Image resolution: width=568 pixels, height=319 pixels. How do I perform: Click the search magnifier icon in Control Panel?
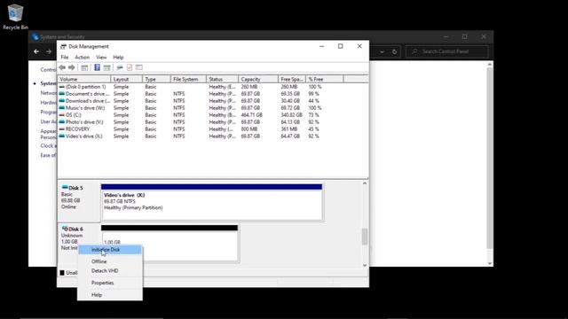414,51
